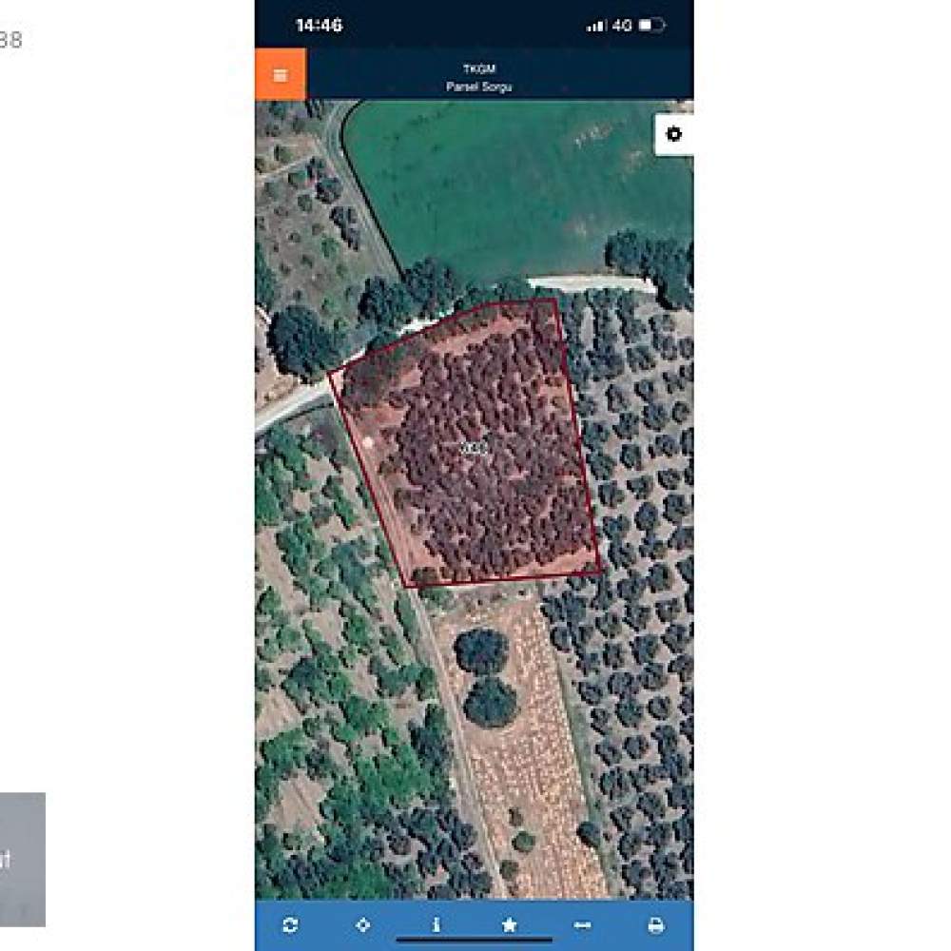Tap the iOS home indicator bar
This screenshot has height=951, width=951.
click(475, 941)
